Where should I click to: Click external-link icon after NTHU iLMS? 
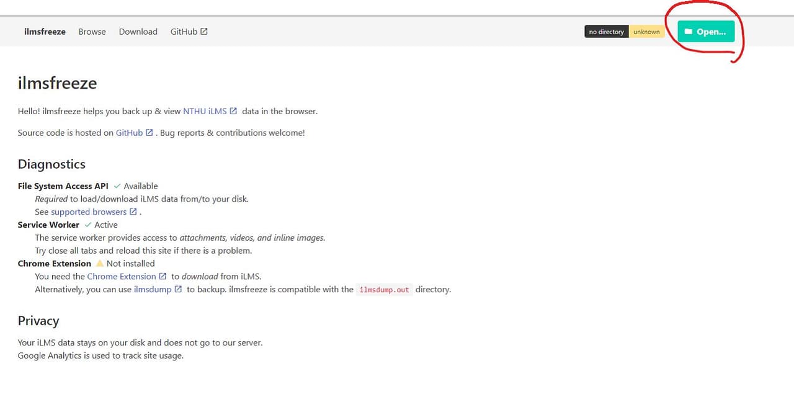coord(233,111)
